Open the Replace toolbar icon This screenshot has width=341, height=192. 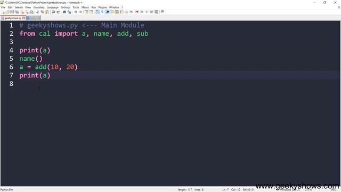69,12
